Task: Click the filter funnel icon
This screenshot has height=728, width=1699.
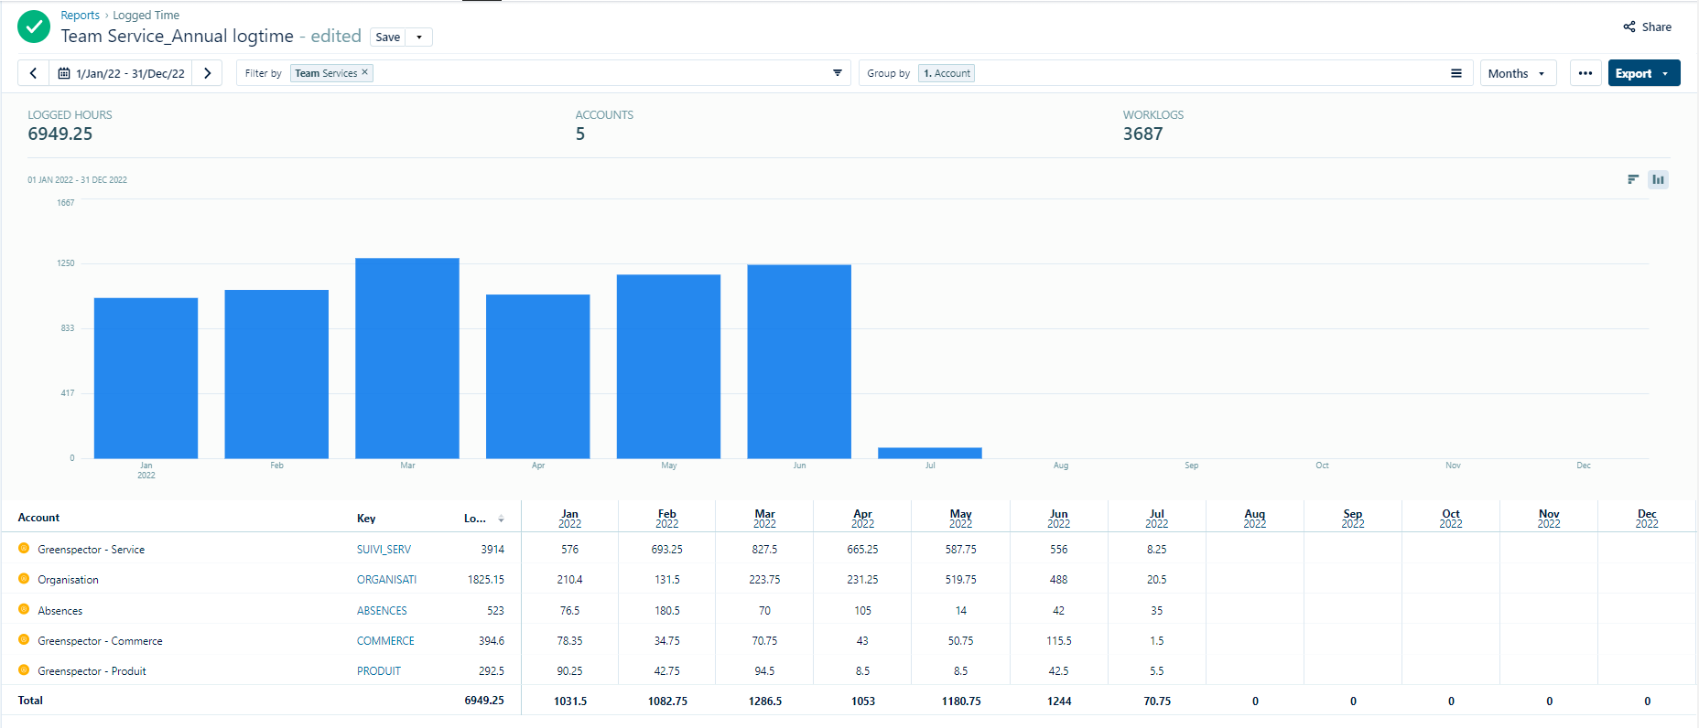Action: pyautogui.click(x=837, y=73)
